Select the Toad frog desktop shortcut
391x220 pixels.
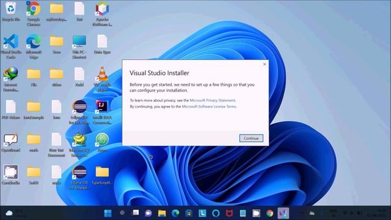[x=79, y=145]
